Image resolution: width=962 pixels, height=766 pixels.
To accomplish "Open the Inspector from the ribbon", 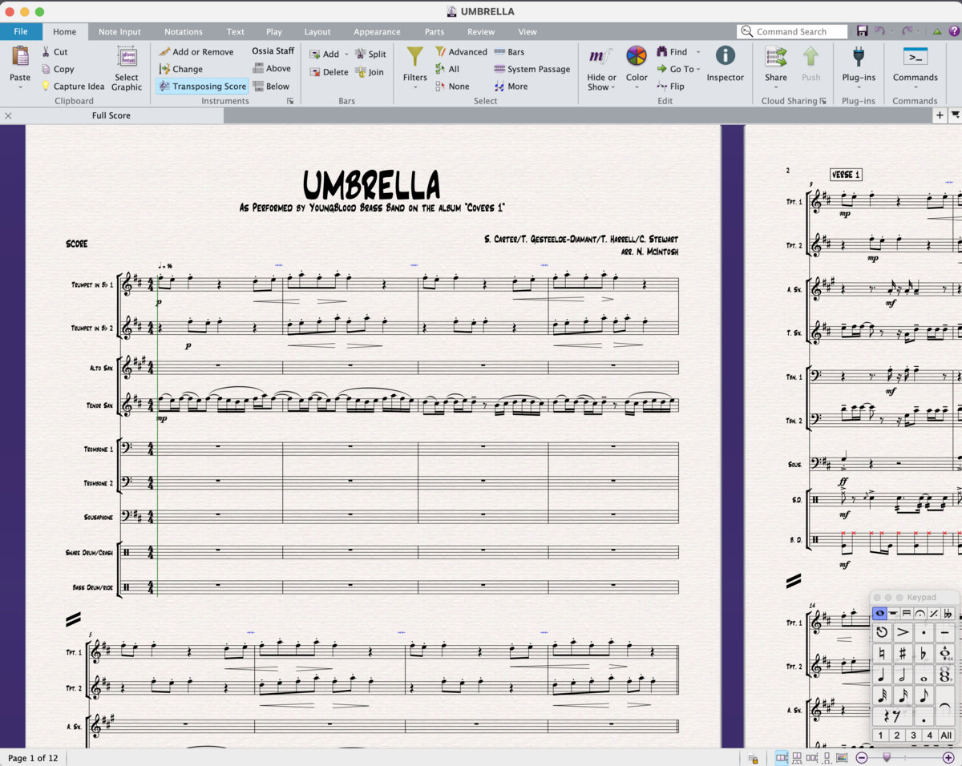I will [725, 62].
